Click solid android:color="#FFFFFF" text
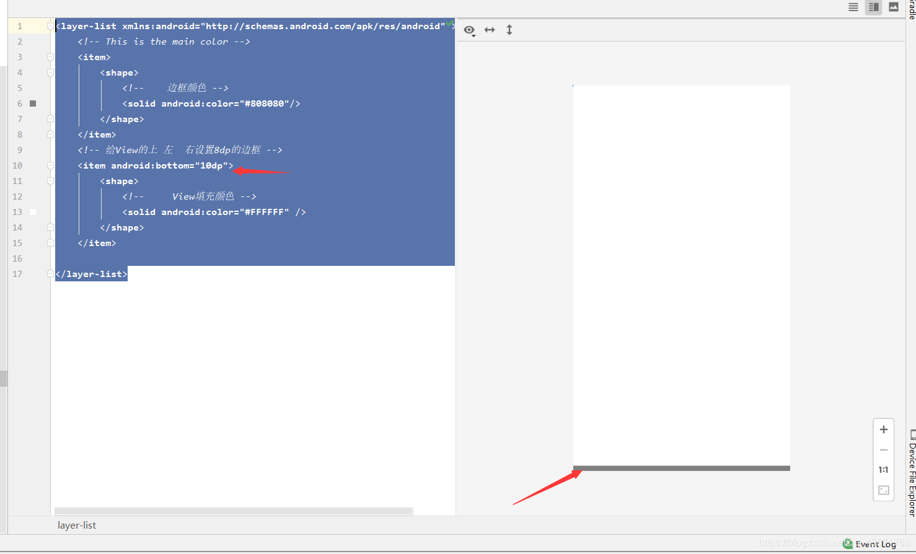 (x=214, y=212)
